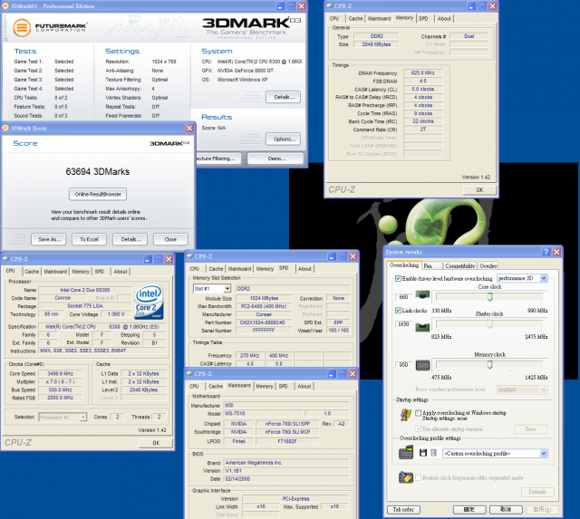Click Save As in 3DMark Score dialog
This screenshot has width=580, height=519.
49,239
